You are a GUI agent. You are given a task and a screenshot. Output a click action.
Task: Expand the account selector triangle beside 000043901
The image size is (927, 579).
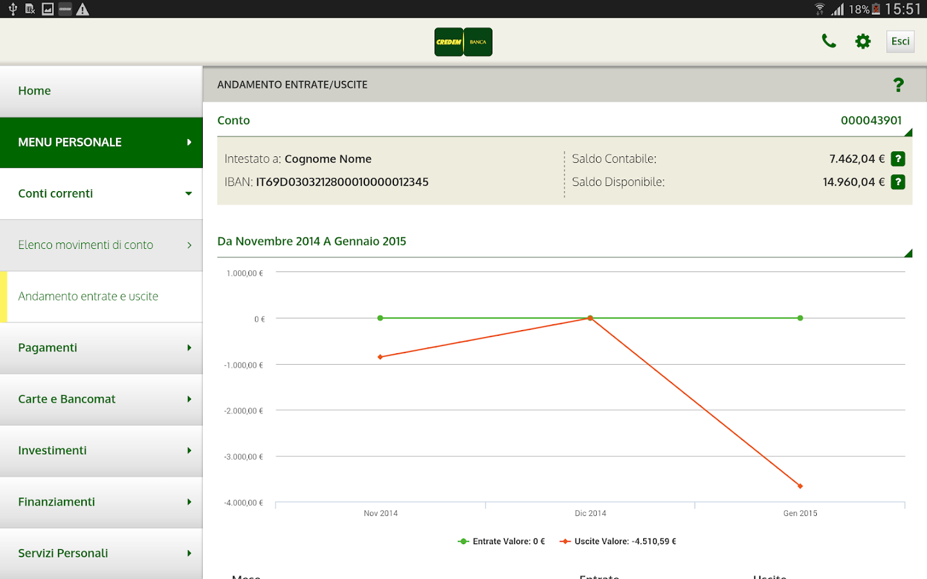(908, 133)
